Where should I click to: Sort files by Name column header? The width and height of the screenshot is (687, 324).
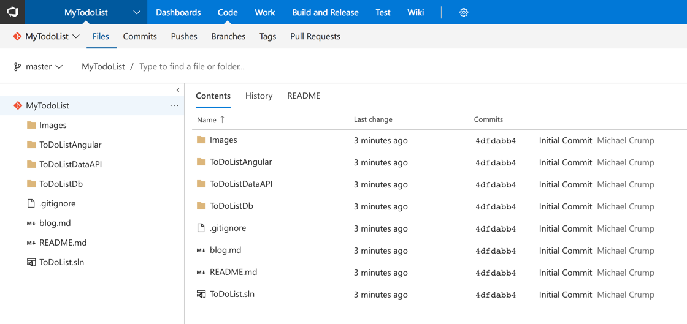pyautogui.click(x=207, y=120)
